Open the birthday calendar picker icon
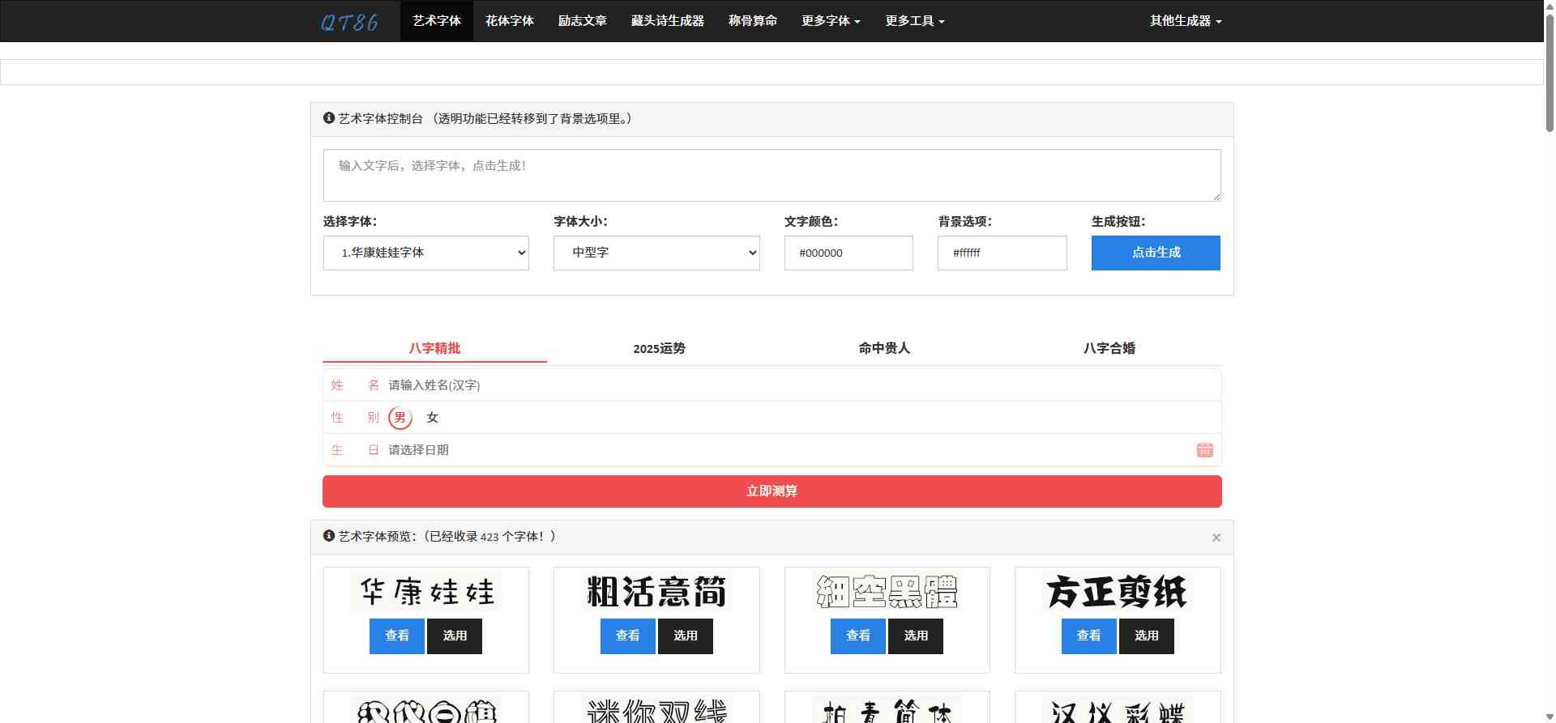Viewport: 1556px width, 723px height. 1204,450
